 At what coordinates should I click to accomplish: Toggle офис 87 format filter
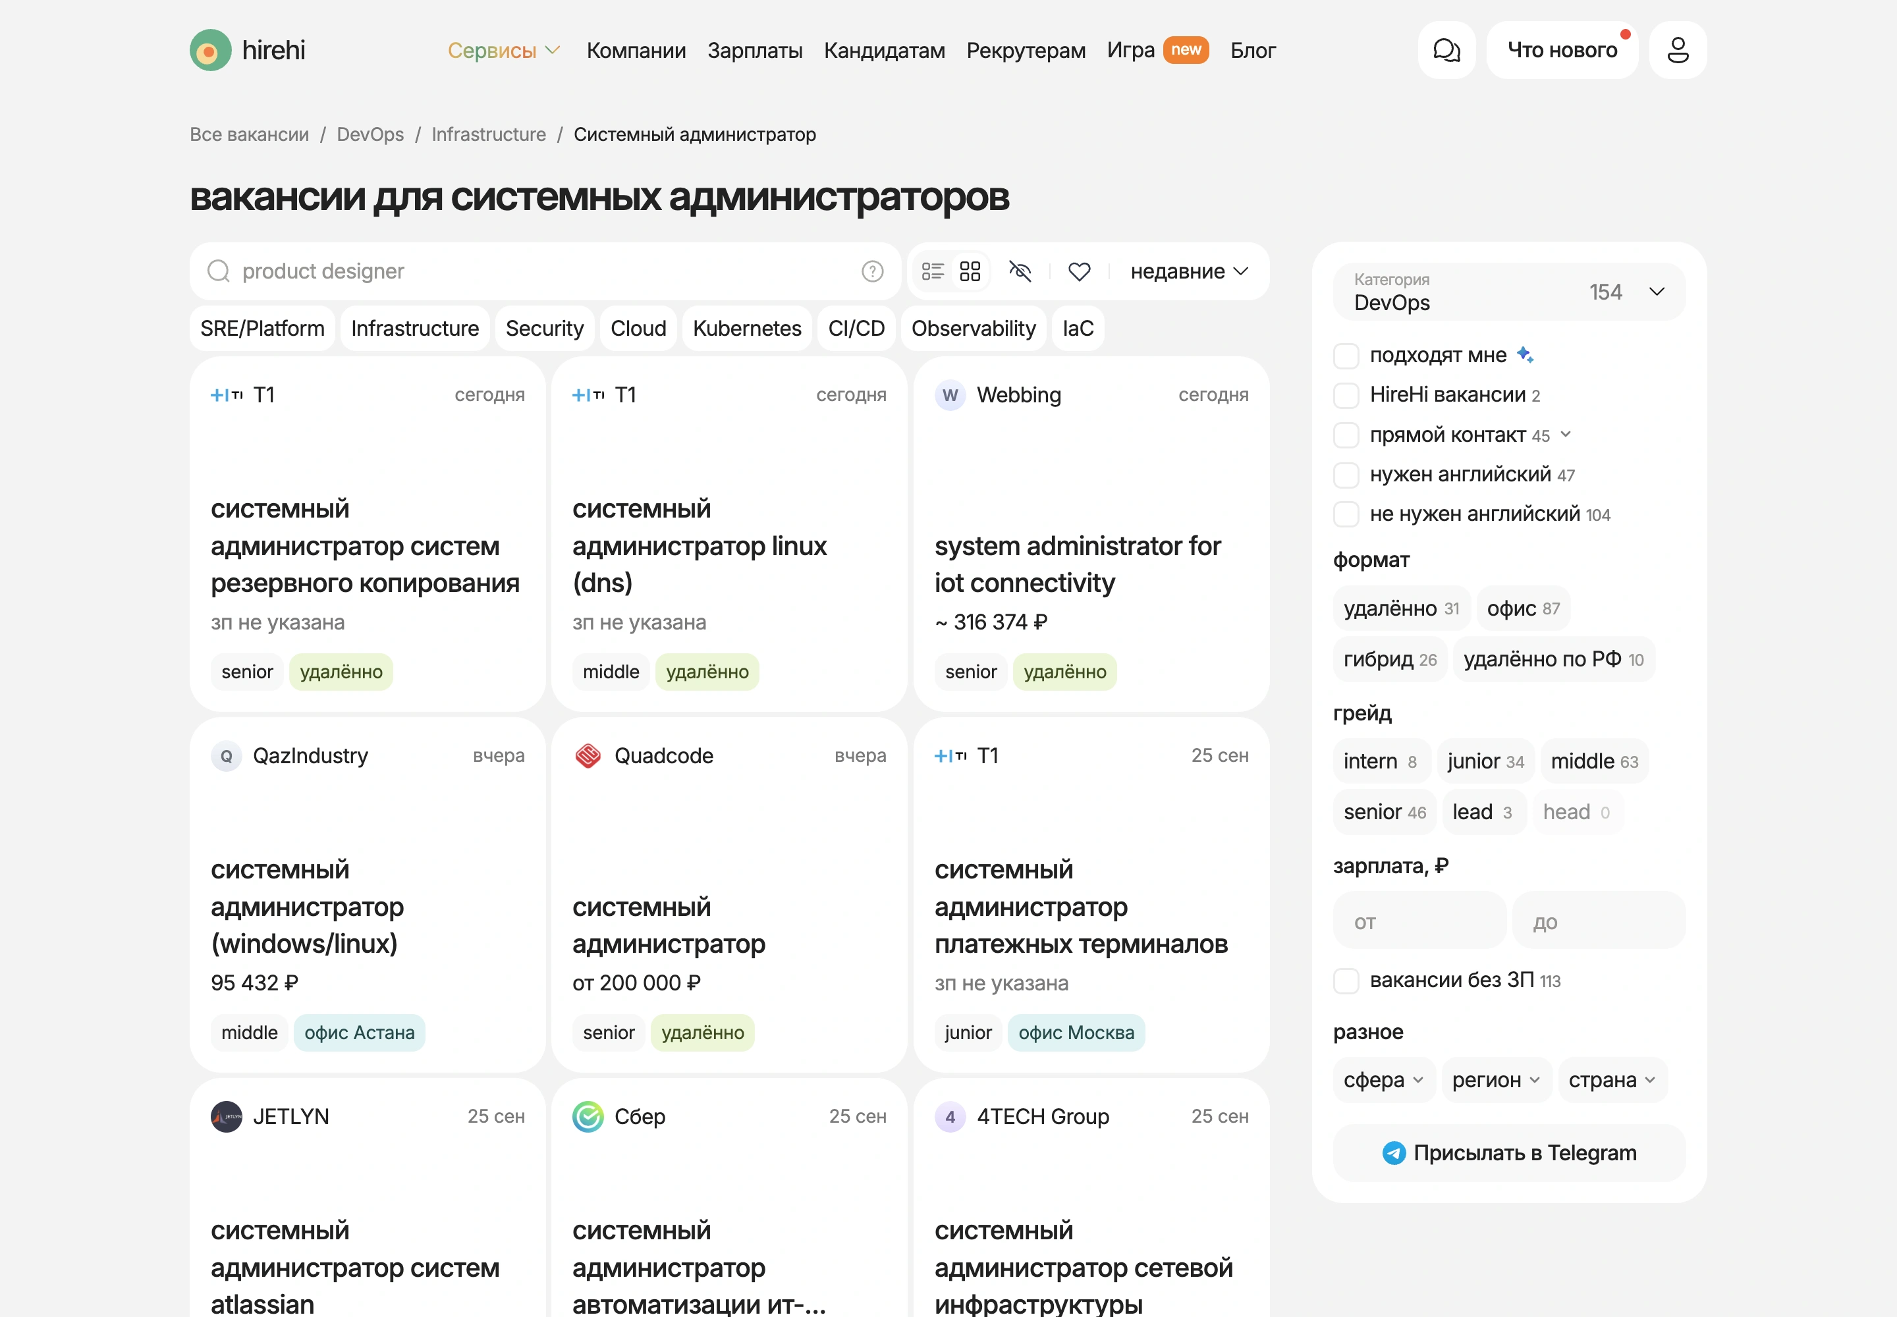tap(1523, 609)
